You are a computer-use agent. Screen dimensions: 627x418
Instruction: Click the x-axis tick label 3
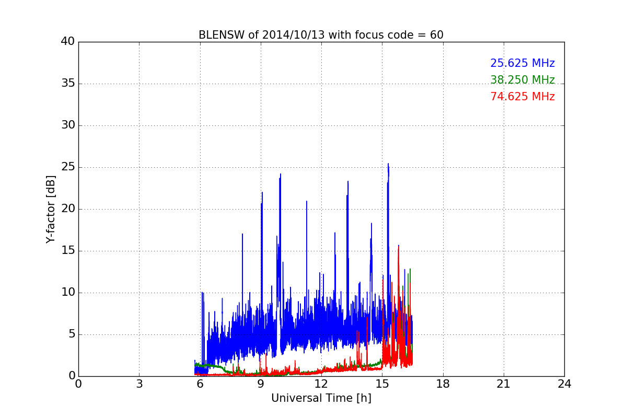coord(139,384)
